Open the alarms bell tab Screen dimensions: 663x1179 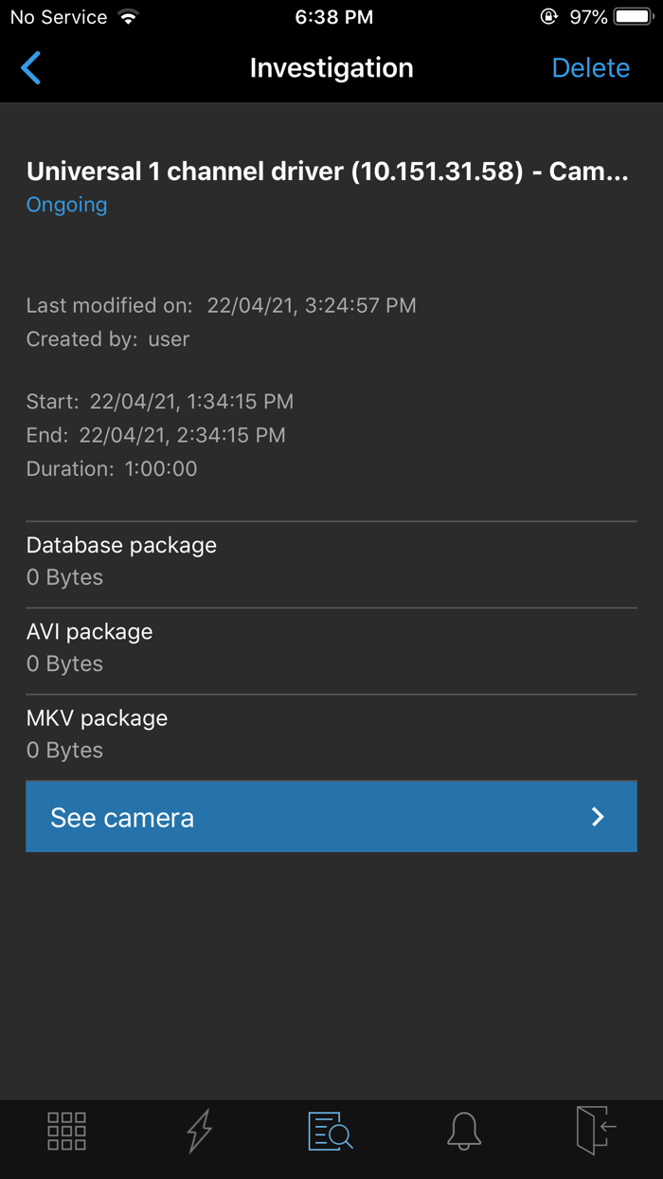click(463, 1131)
